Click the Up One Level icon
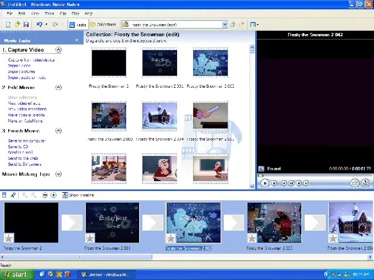Image resolution: width=374 pixels, height=280 pixels. 233,25
